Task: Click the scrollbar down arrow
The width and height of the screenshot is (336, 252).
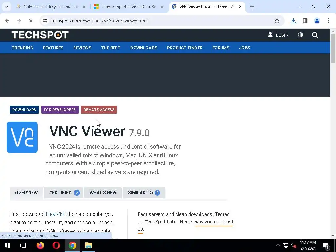Action: coord(333,236)
